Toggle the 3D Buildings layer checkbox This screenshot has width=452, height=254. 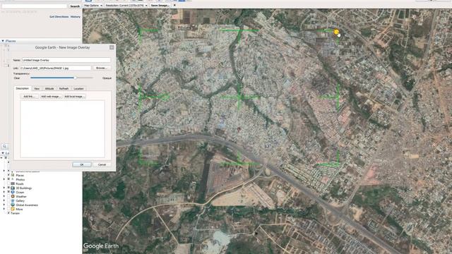8,188
